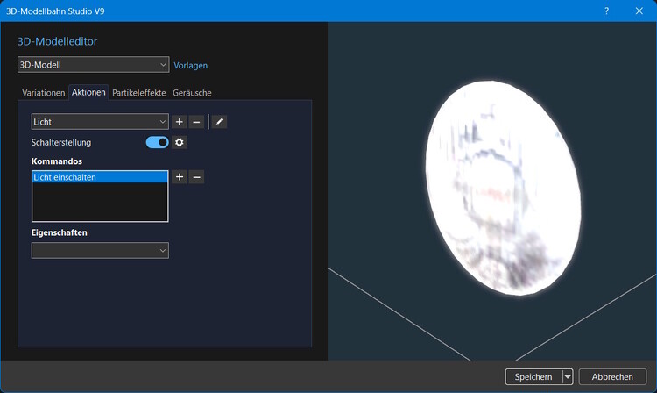Viewport: 657px width, 393px height.
Task: Add a new action next to the Licht dropdown
Action: (180, 122)
